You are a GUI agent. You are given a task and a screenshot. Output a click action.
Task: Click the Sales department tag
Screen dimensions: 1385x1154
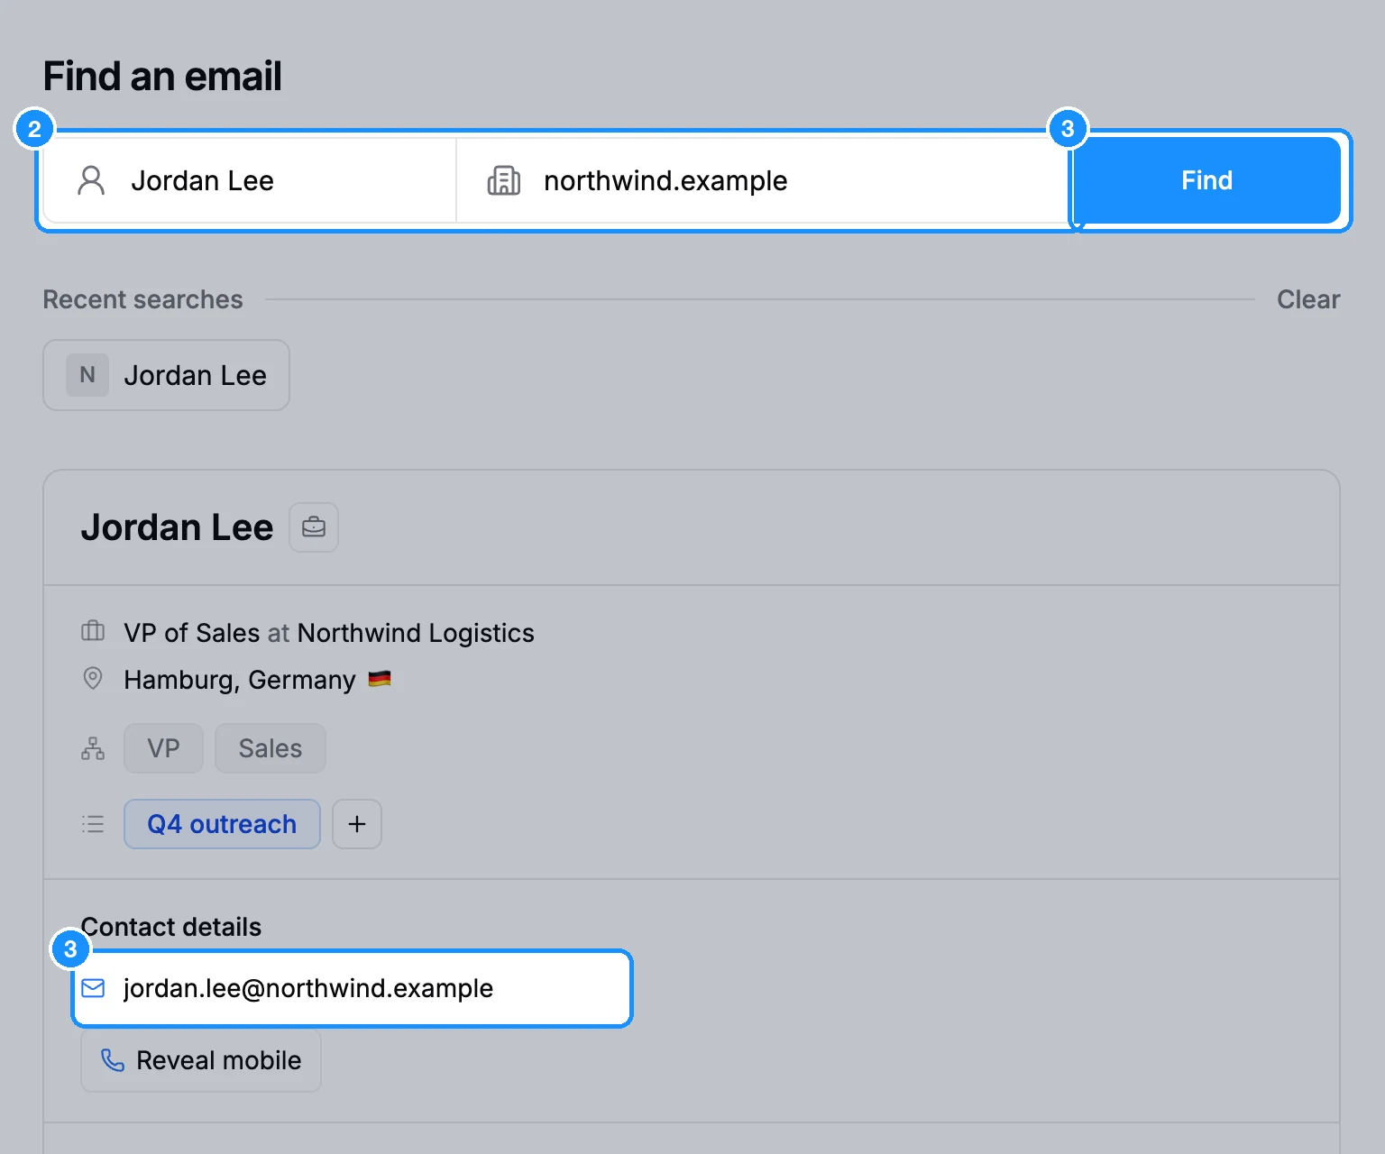(x=271, y=748)
